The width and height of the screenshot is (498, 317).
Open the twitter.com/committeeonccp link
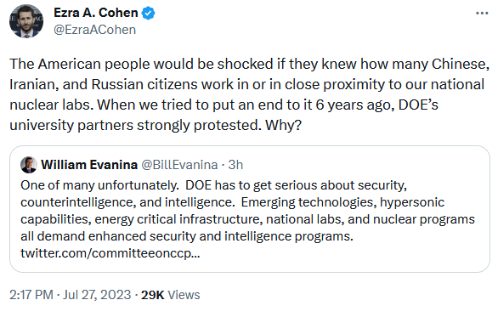(110, 253)
